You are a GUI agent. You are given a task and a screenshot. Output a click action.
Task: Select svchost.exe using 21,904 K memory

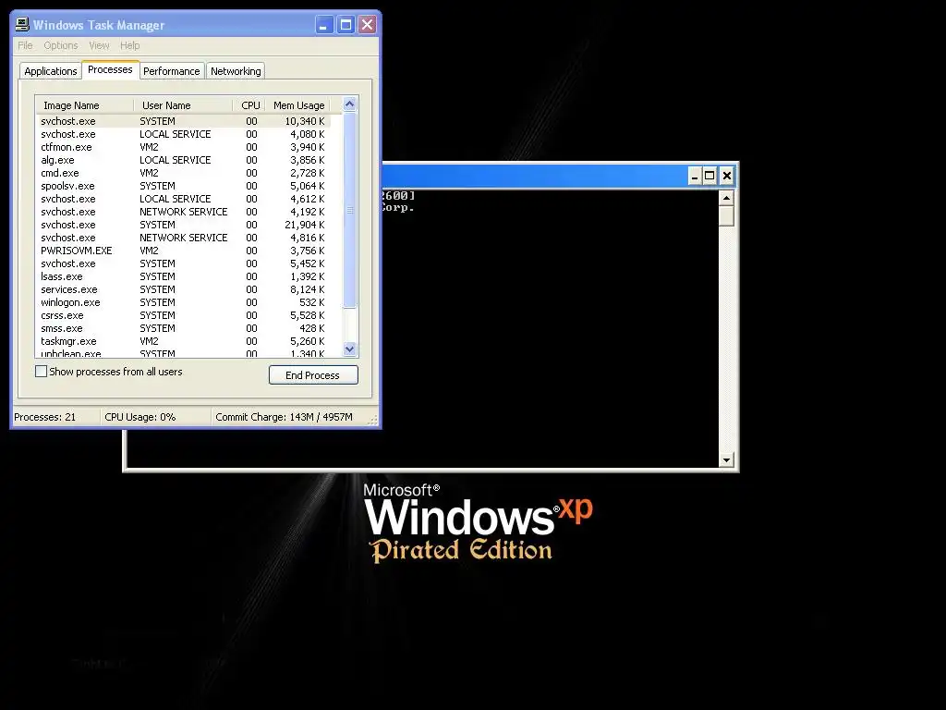pyautogui.click(x=183, y=225)
